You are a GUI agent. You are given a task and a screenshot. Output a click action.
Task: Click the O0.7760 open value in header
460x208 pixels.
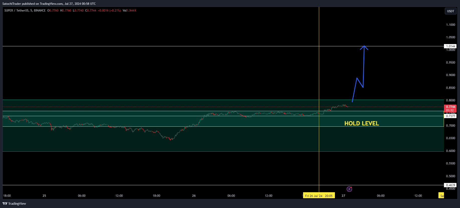click(x=53, y=11)
